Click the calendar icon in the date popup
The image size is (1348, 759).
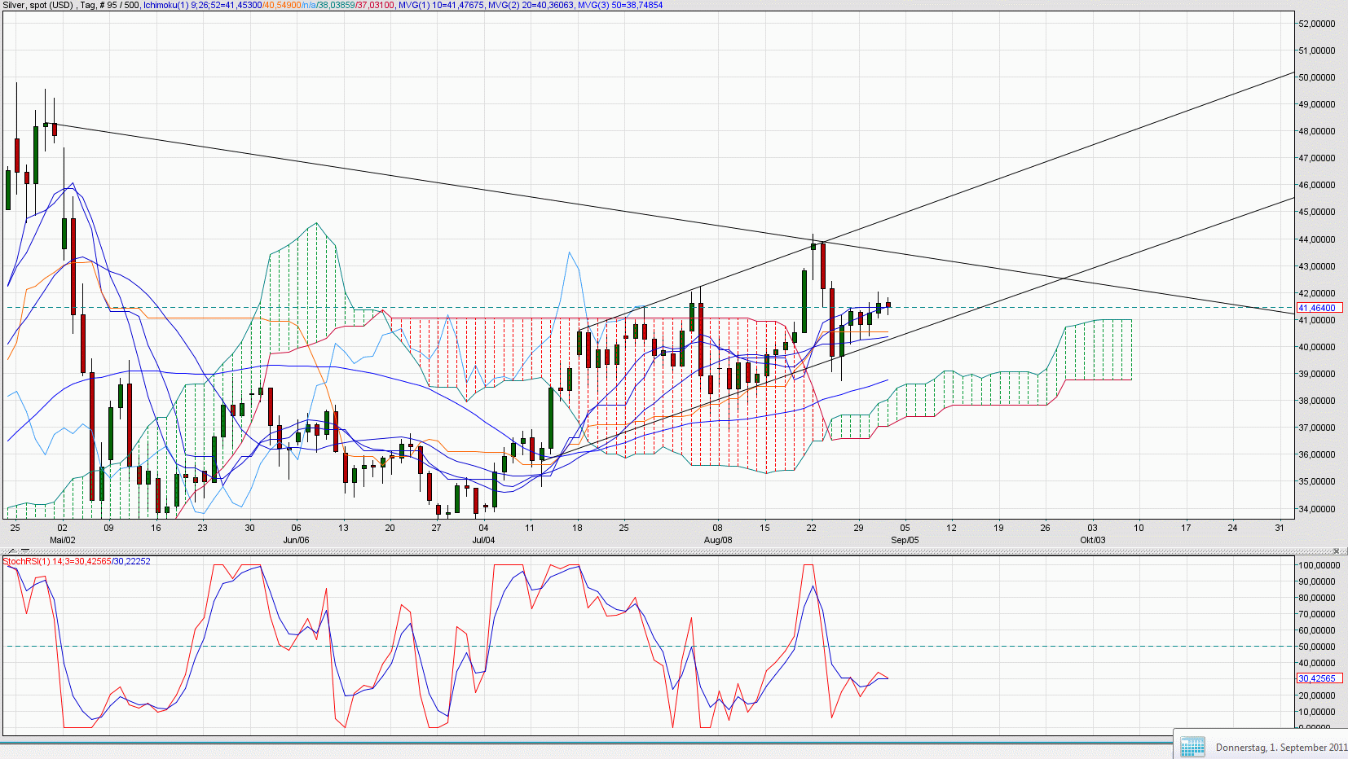click(x=1192, y=746)
